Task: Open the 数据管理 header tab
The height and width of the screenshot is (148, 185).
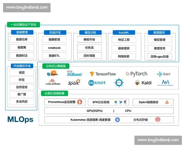Action: pyautogui.click(x=22, y=32)
